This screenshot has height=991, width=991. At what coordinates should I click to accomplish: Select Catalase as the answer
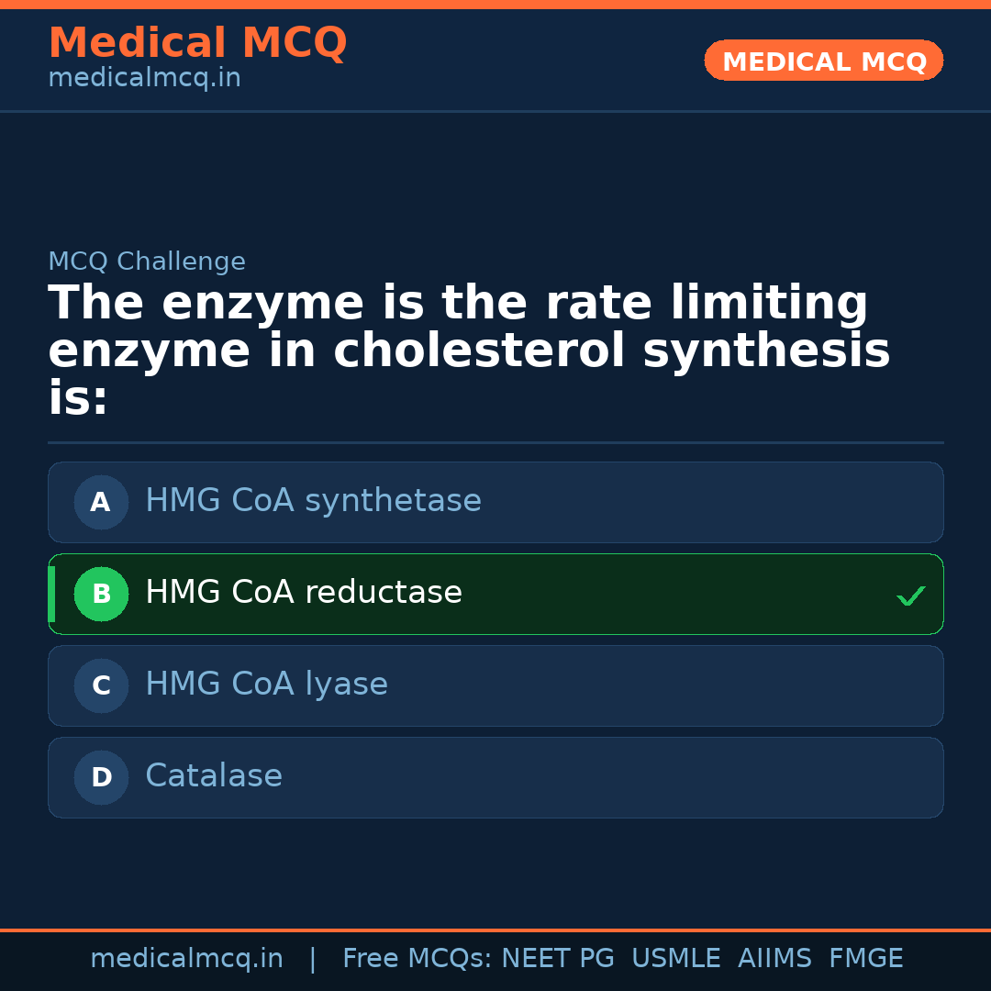click(x=214, y=776)
